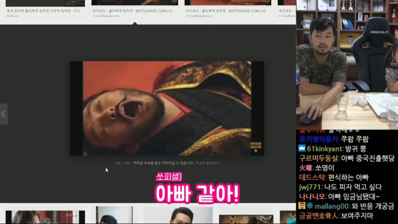Click the large emperor preview image
The height and width of the screenshot is (224, 398).
pos(167,108)
